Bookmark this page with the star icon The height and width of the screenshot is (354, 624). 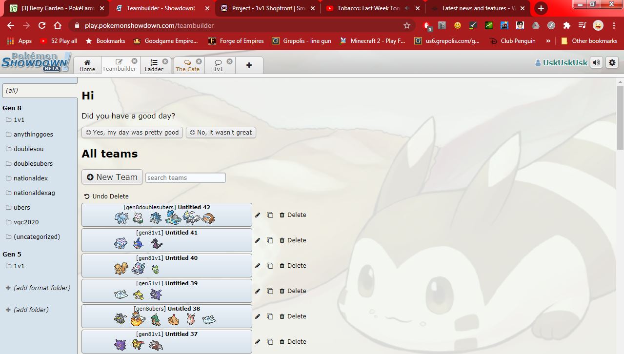(x=407, y=25)
